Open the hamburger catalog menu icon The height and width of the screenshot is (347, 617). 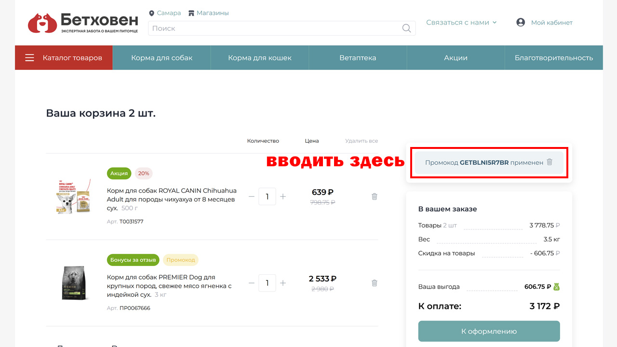pos(30,58)
